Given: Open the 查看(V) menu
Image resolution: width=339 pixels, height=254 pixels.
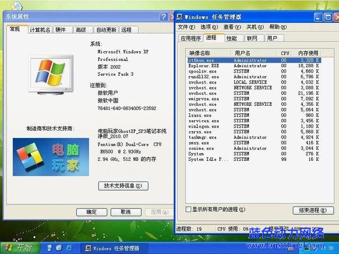Looking at the screenshot, I should (232, 27).
